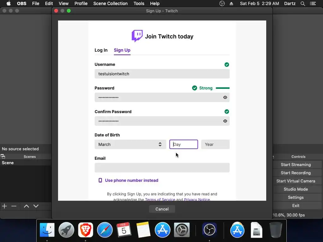Click the Confirm Password field
The width and height of the screenshot is (323, 242).
[162, 121]
